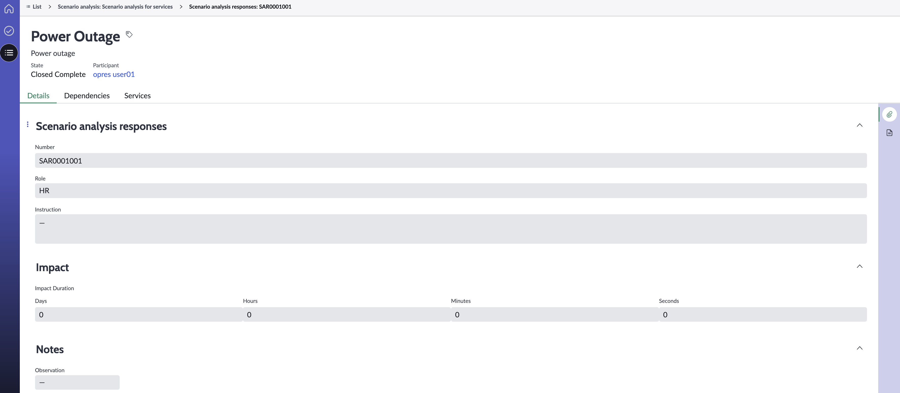Image resolution: width=900 pixels, height=393 pixels.
Task: Click the Scenario analysis responses heading
Action: (101, 126)
